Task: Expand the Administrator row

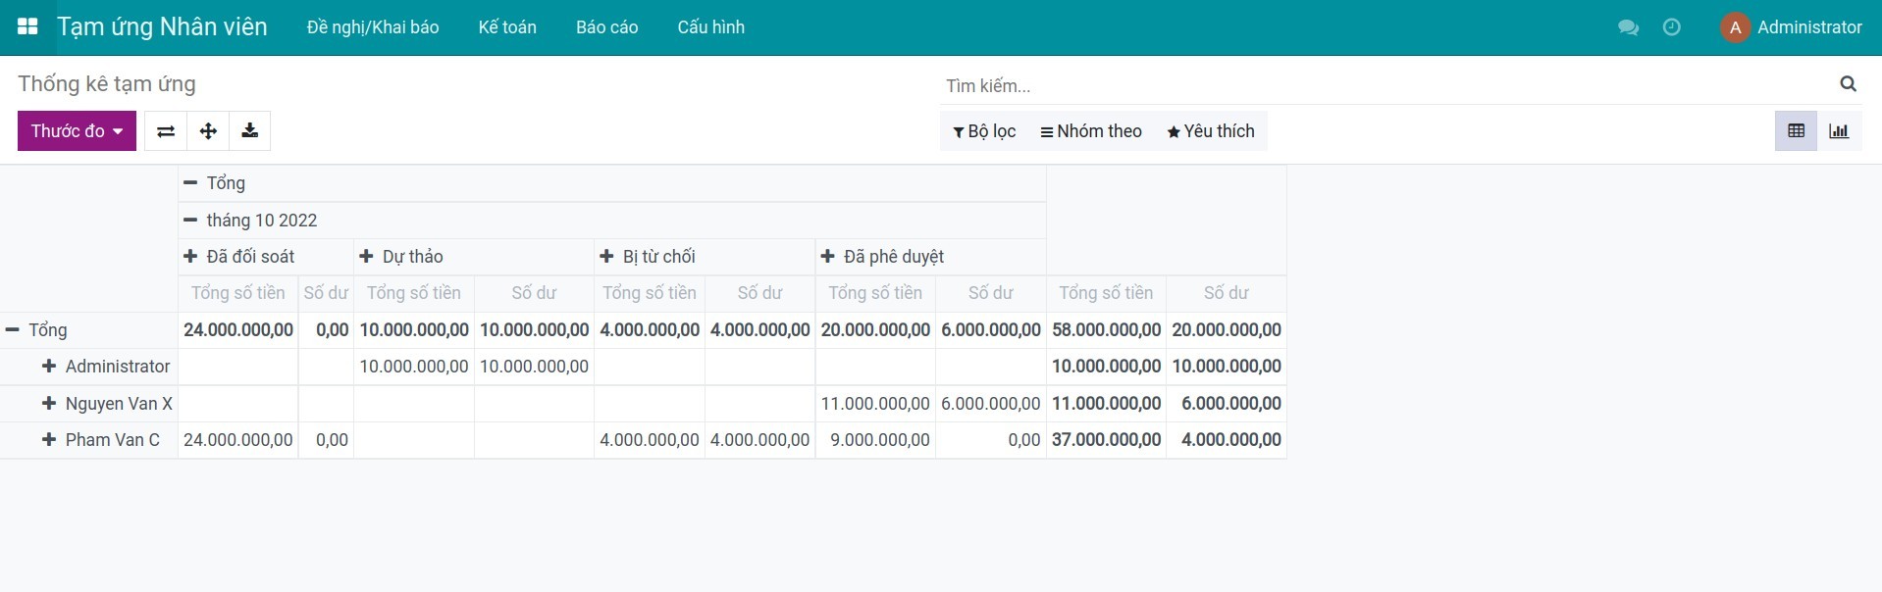Action: [106, 367]
